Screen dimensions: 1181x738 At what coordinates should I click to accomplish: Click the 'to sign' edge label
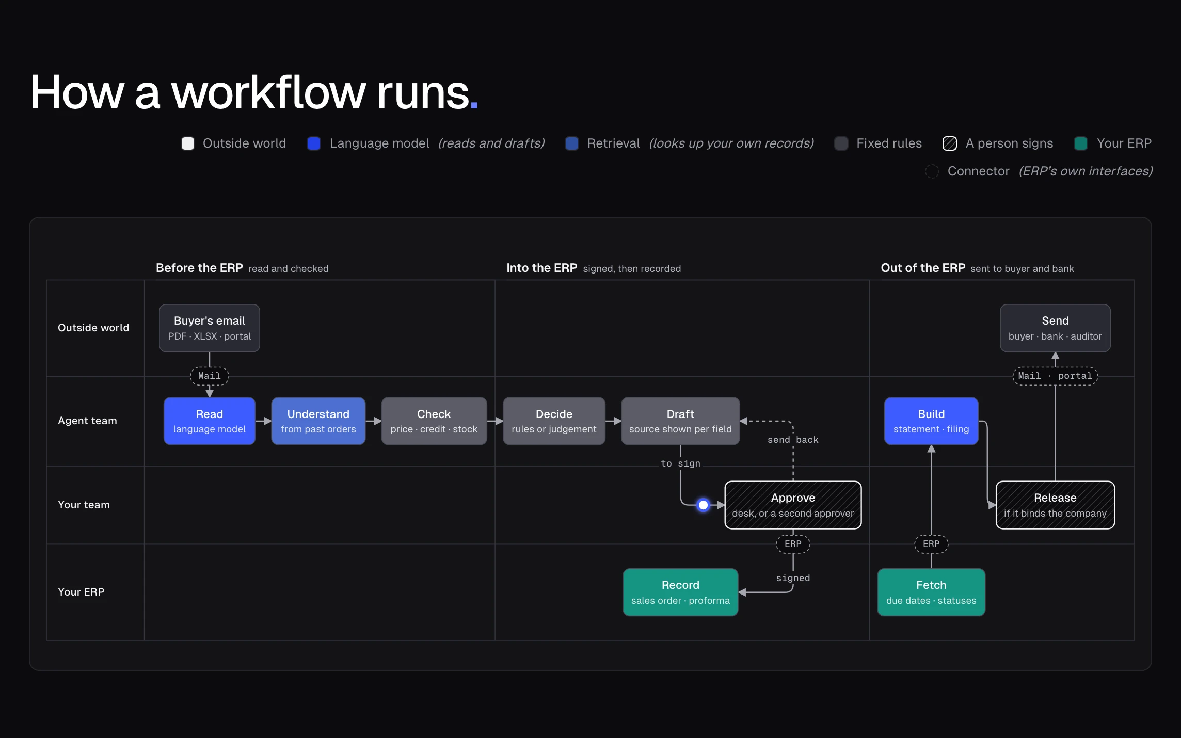[x=681, y=464]
